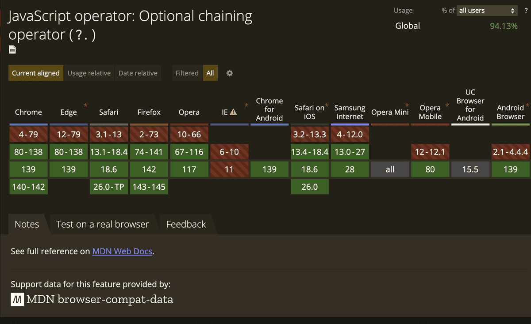Click the Edge header asterisk note

85,106
